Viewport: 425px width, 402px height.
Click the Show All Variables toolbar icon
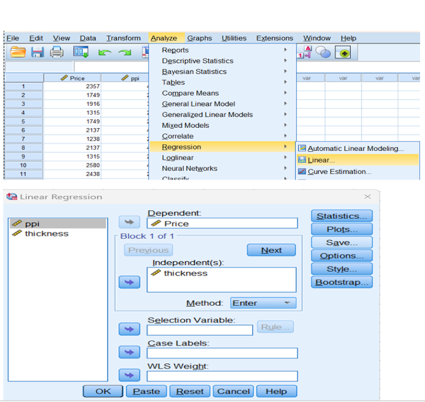pos(343,52)
